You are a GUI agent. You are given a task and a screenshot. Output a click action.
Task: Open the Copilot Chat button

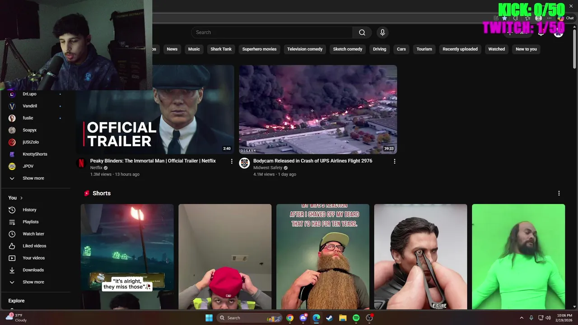click(x=565, y=18)
